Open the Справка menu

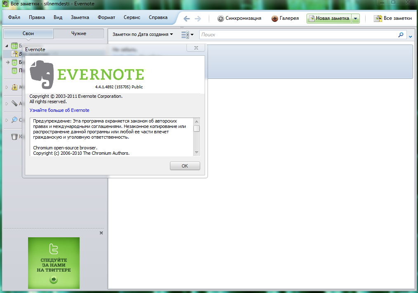158,17
